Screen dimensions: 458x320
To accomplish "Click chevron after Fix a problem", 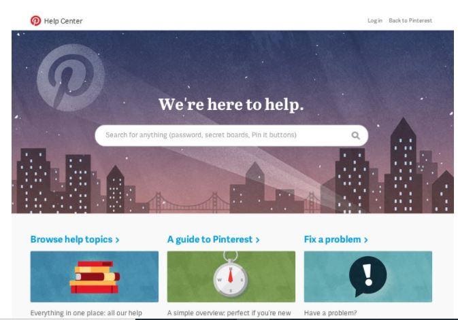I will 365,240.
